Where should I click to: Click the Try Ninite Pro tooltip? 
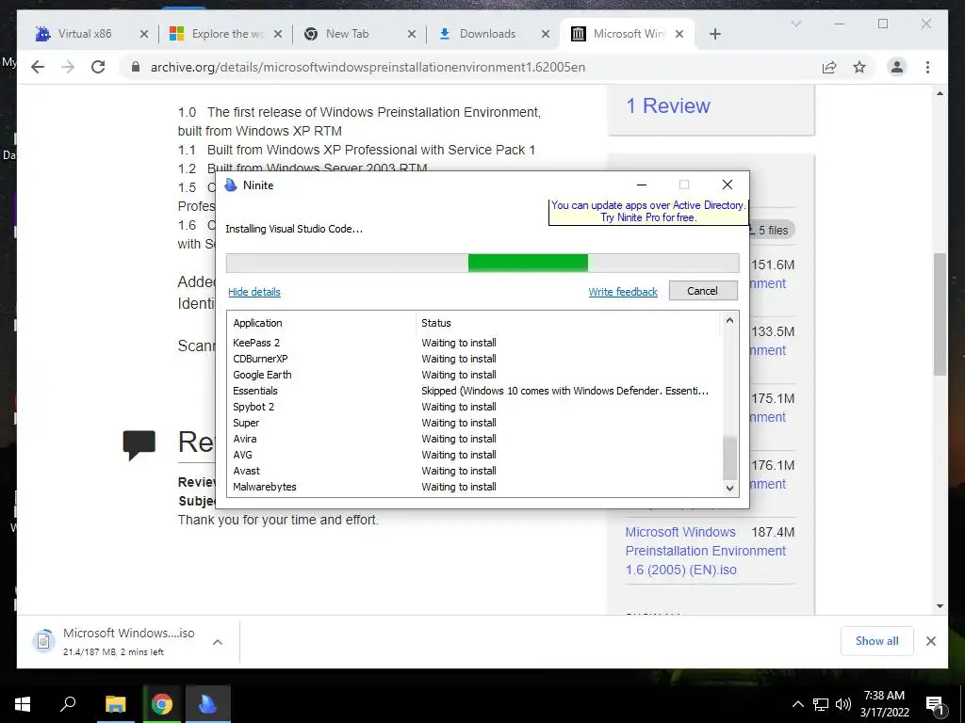[x=648, y=212]
